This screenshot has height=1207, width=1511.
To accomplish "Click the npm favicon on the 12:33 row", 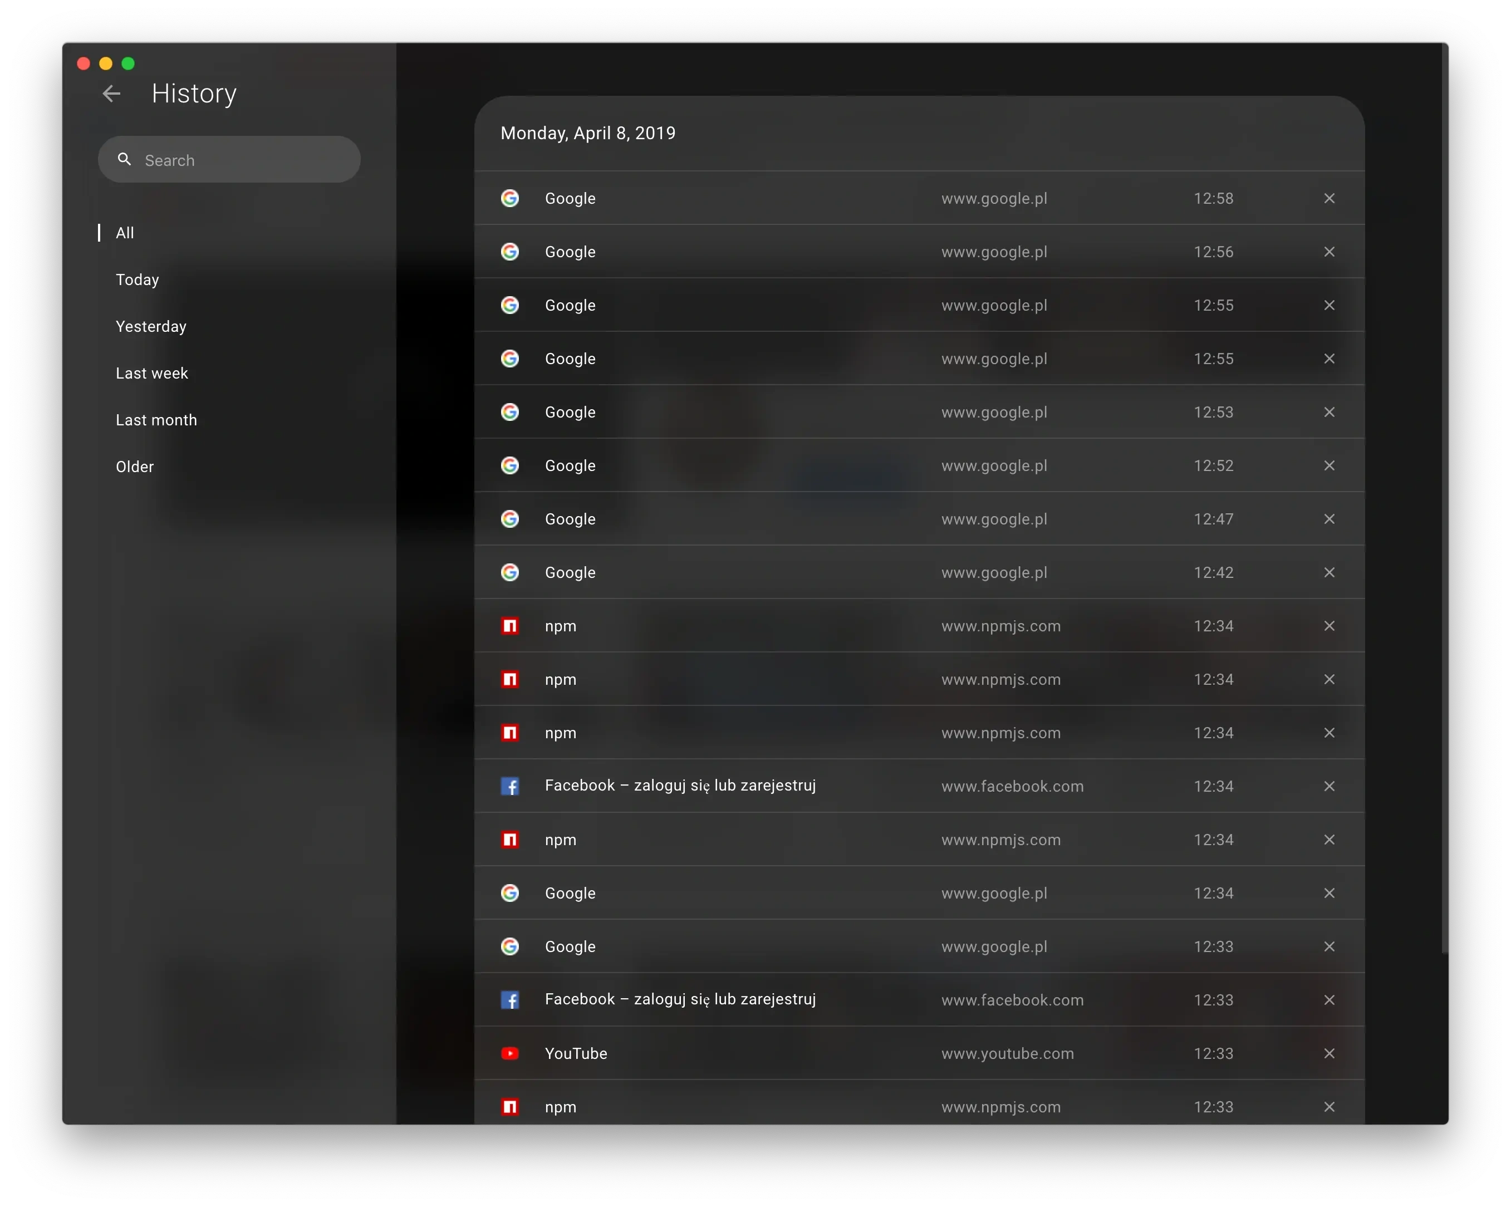I will pos(510,1107).
